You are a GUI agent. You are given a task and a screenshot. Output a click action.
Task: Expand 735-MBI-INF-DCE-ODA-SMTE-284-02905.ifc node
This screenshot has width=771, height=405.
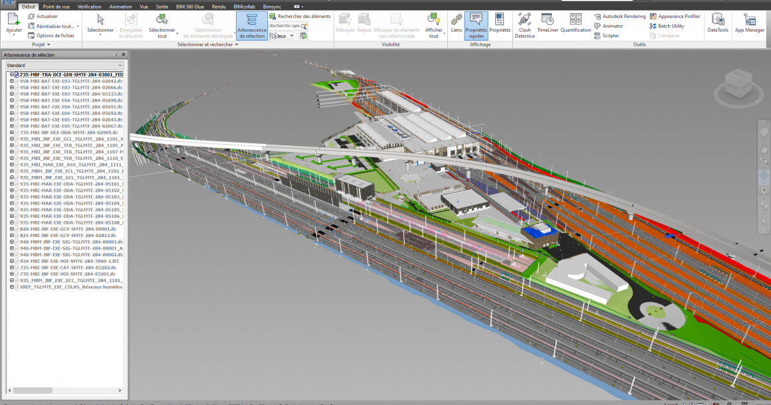pos(12,133)
